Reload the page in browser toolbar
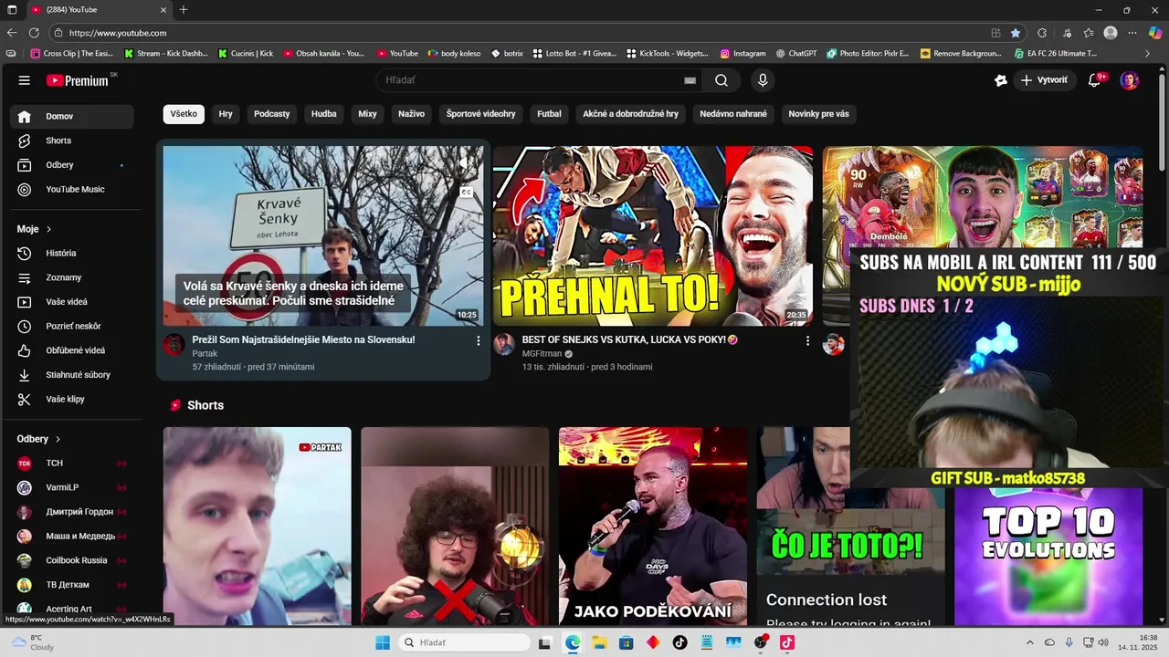The width and height of the screenshot is (1169, 657). [35, 33]
